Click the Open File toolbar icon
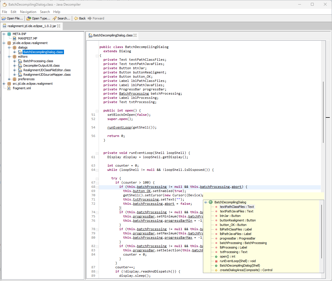332x281 pixels. [x=4, y=18]
